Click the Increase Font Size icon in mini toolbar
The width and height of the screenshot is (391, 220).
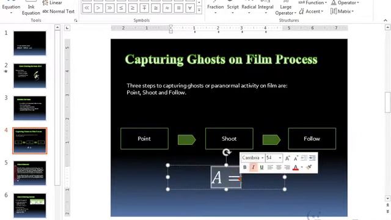pos(287,158)
